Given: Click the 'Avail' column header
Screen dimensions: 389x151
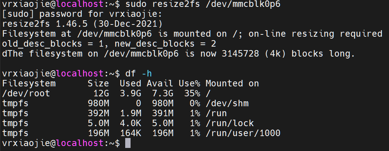Looking at the screenshot, I should (x=160, y=83).
